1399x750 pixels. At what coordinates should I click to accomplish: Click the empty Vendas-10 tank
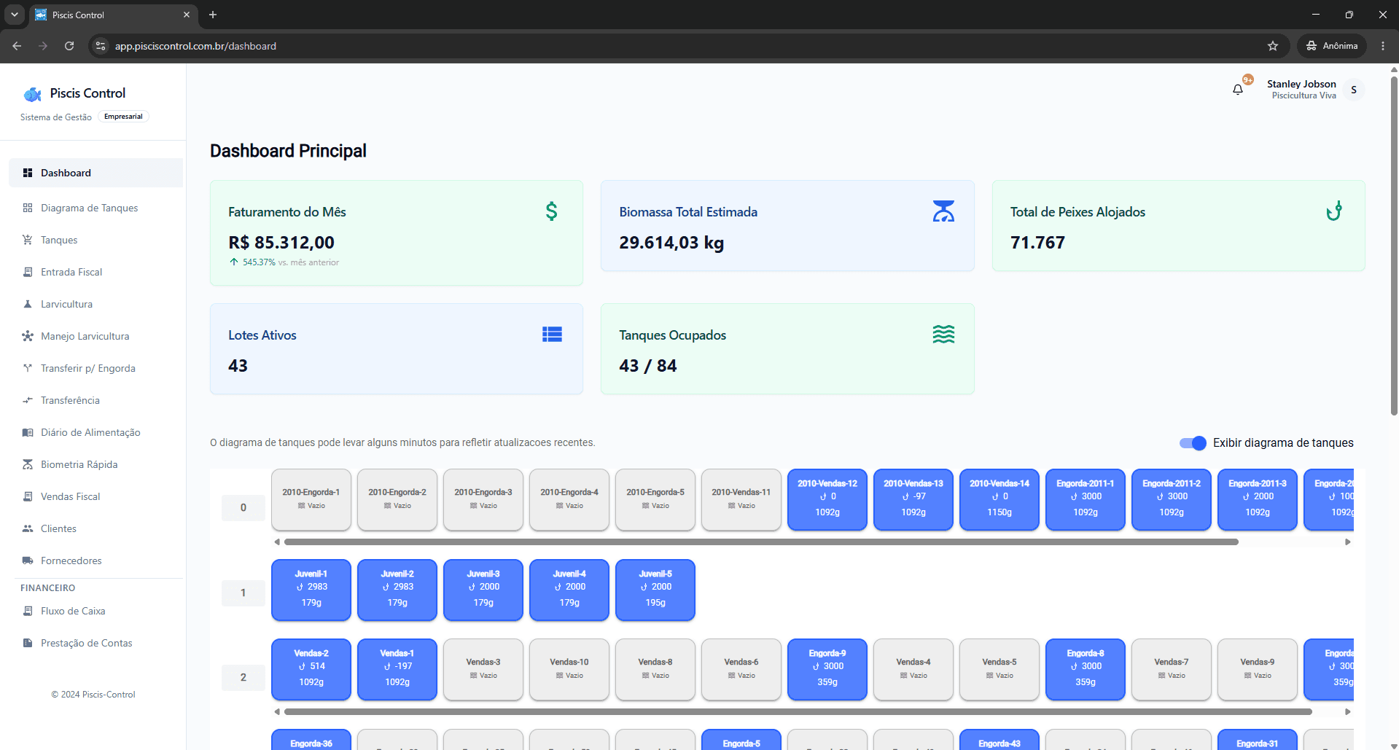(x=569, y=669)
